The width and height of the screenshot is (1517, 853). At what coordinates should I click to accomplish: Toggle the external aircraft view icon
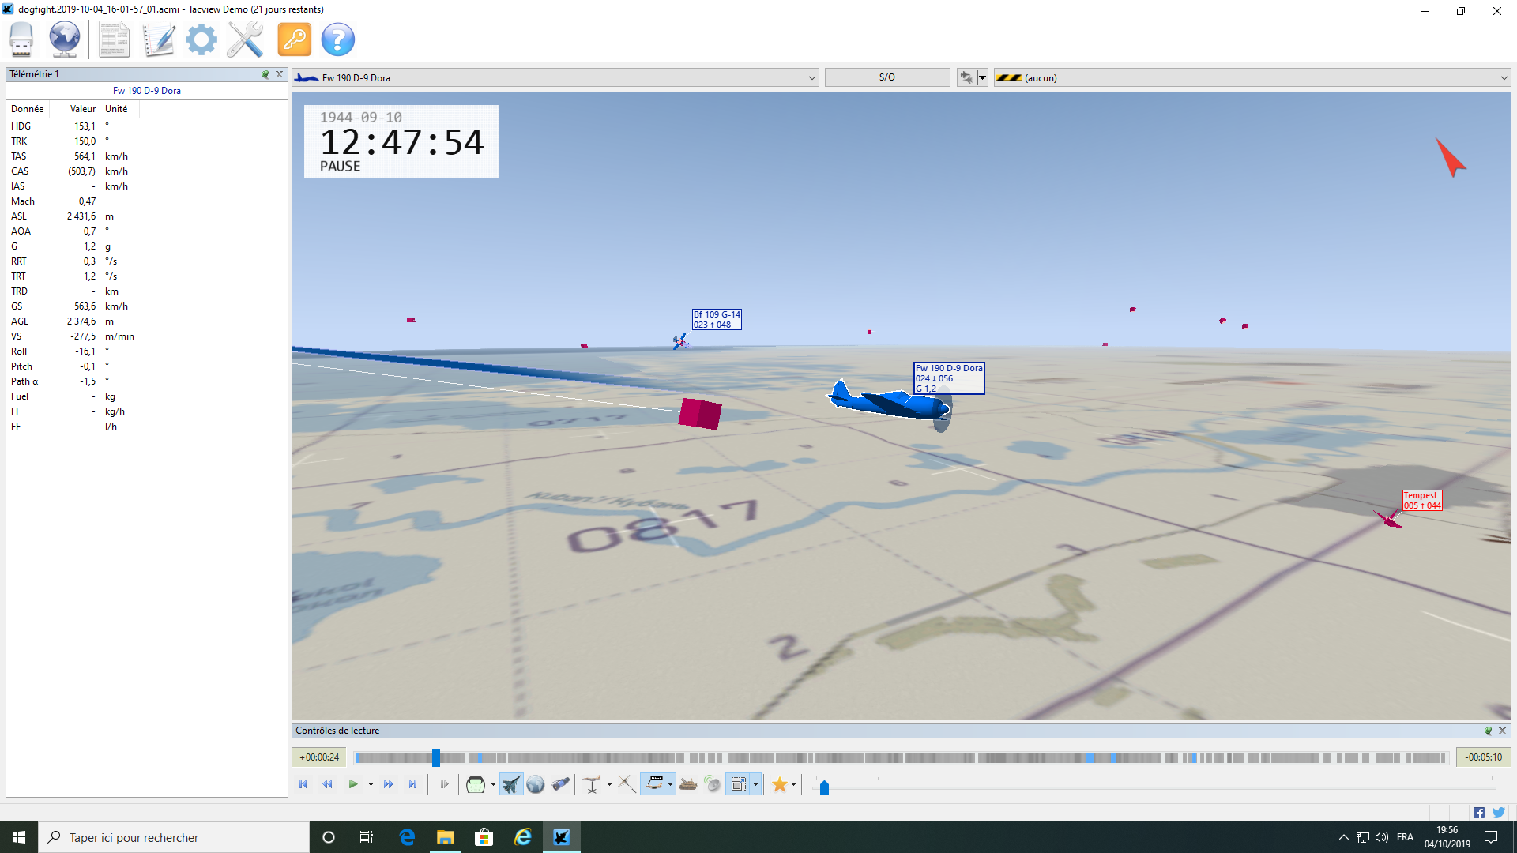point(511,784)
